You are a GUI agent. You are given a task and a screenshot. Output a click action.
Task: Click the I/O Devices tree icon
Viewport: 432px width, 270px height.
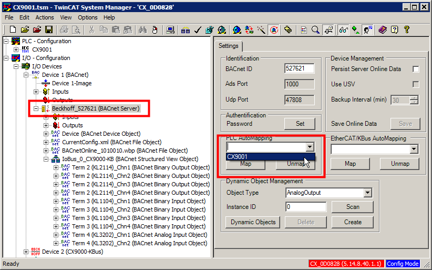pos(26,66)
